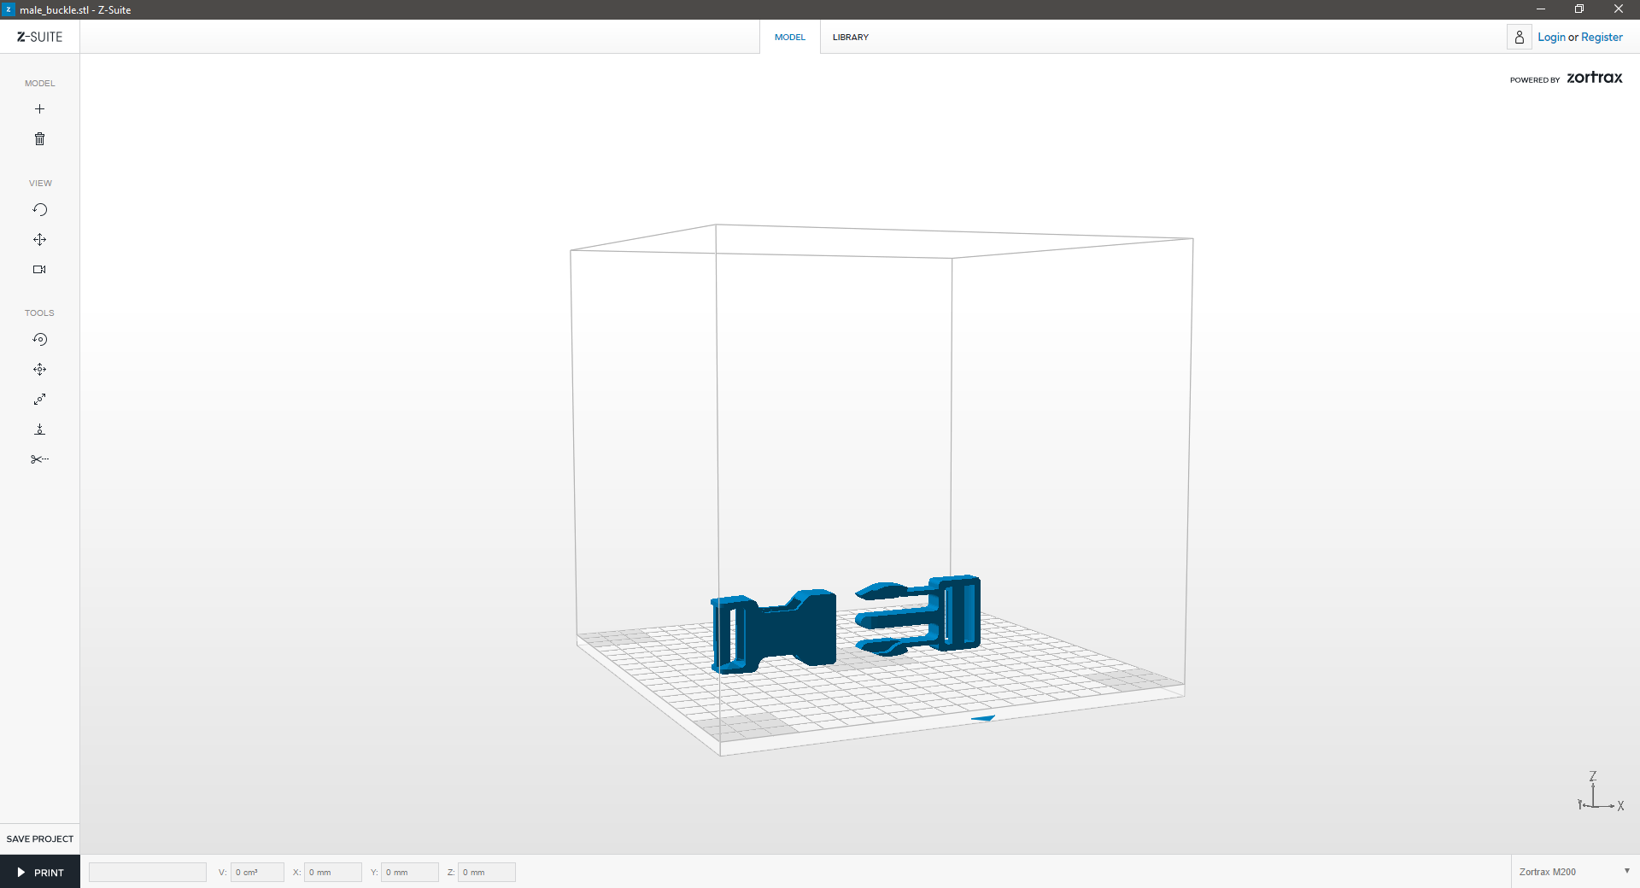Select the rotate model tool

tap(39, 340)
